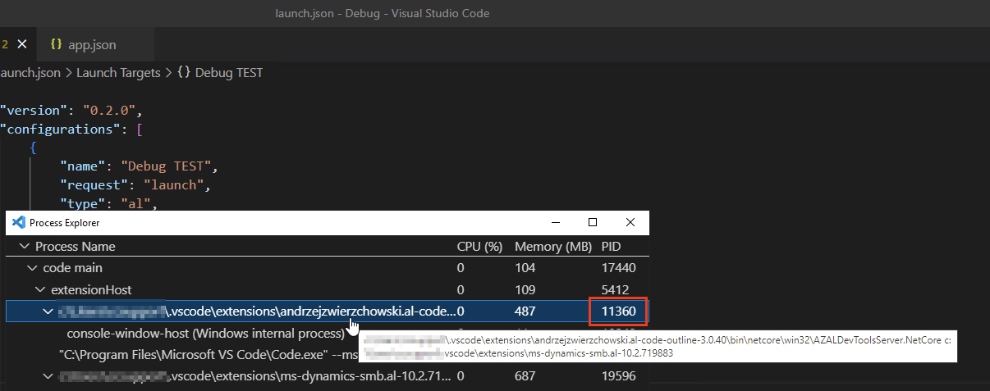Select the ms-dynamics-smb.al process row

click(328, 376)
